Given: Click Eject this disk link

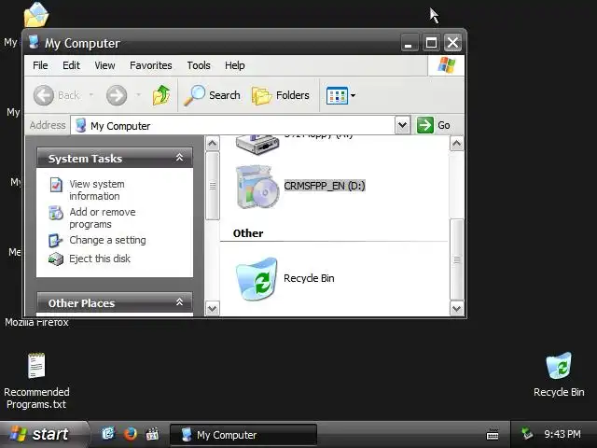Looking at the screenshot, I should point(100,259).
